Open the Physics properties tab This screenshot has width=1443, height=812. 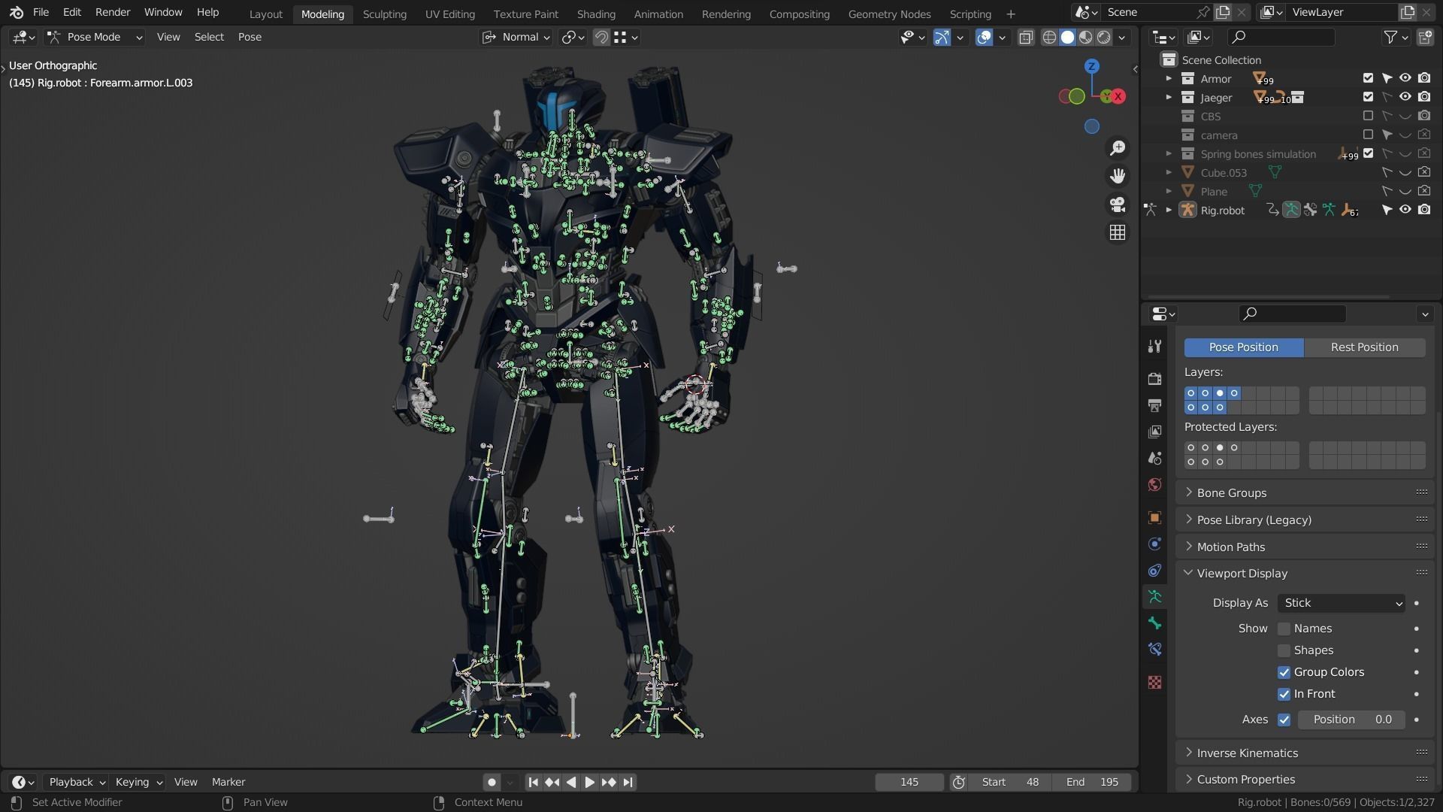[1154, 544]
